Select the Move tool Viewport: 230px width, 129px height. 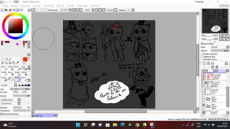tap(2, 63)
